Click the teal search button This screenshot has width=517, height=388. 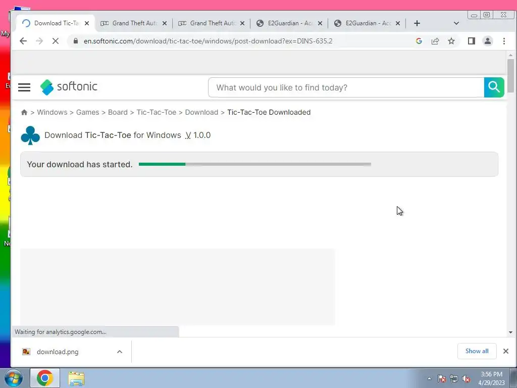(x=494, y=87)
